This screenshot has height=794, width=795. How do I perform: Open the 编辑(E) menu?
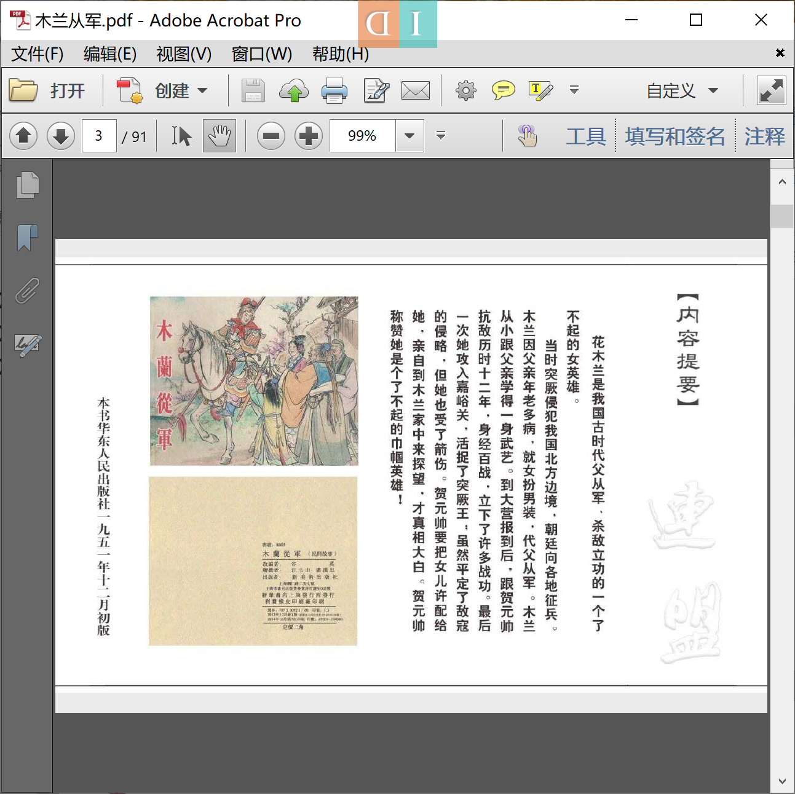110,54
